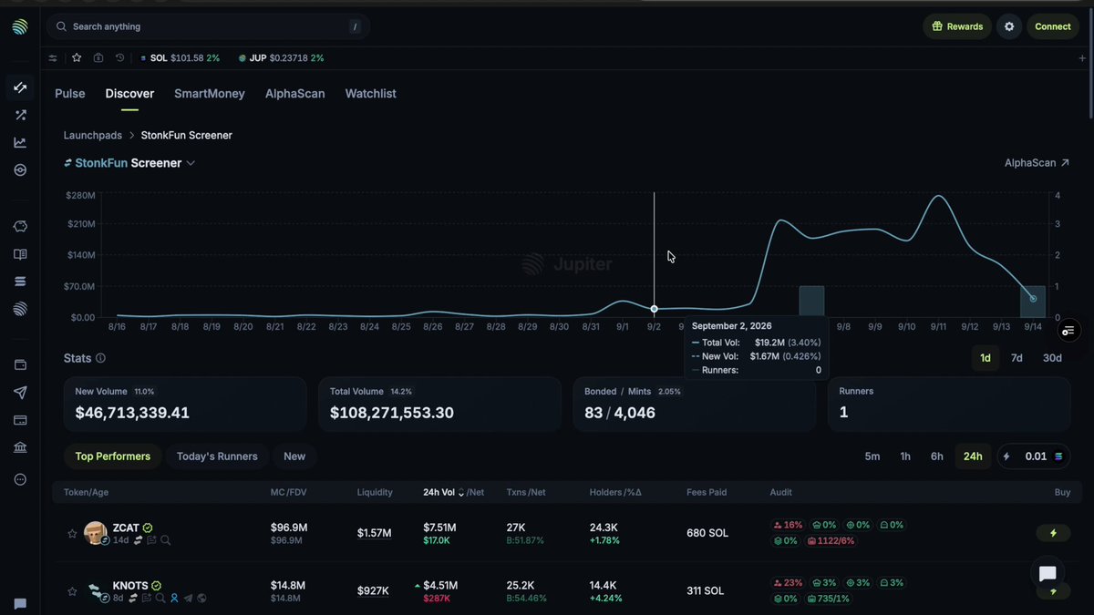The image size is (1094, 615).
Task: Expand the StonkFun Screener dropdown
Action: click(x=191, y=163)
